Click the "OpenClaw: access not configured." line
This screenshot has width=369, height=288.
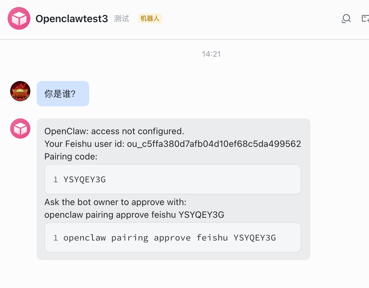click(x=114, y=131)
